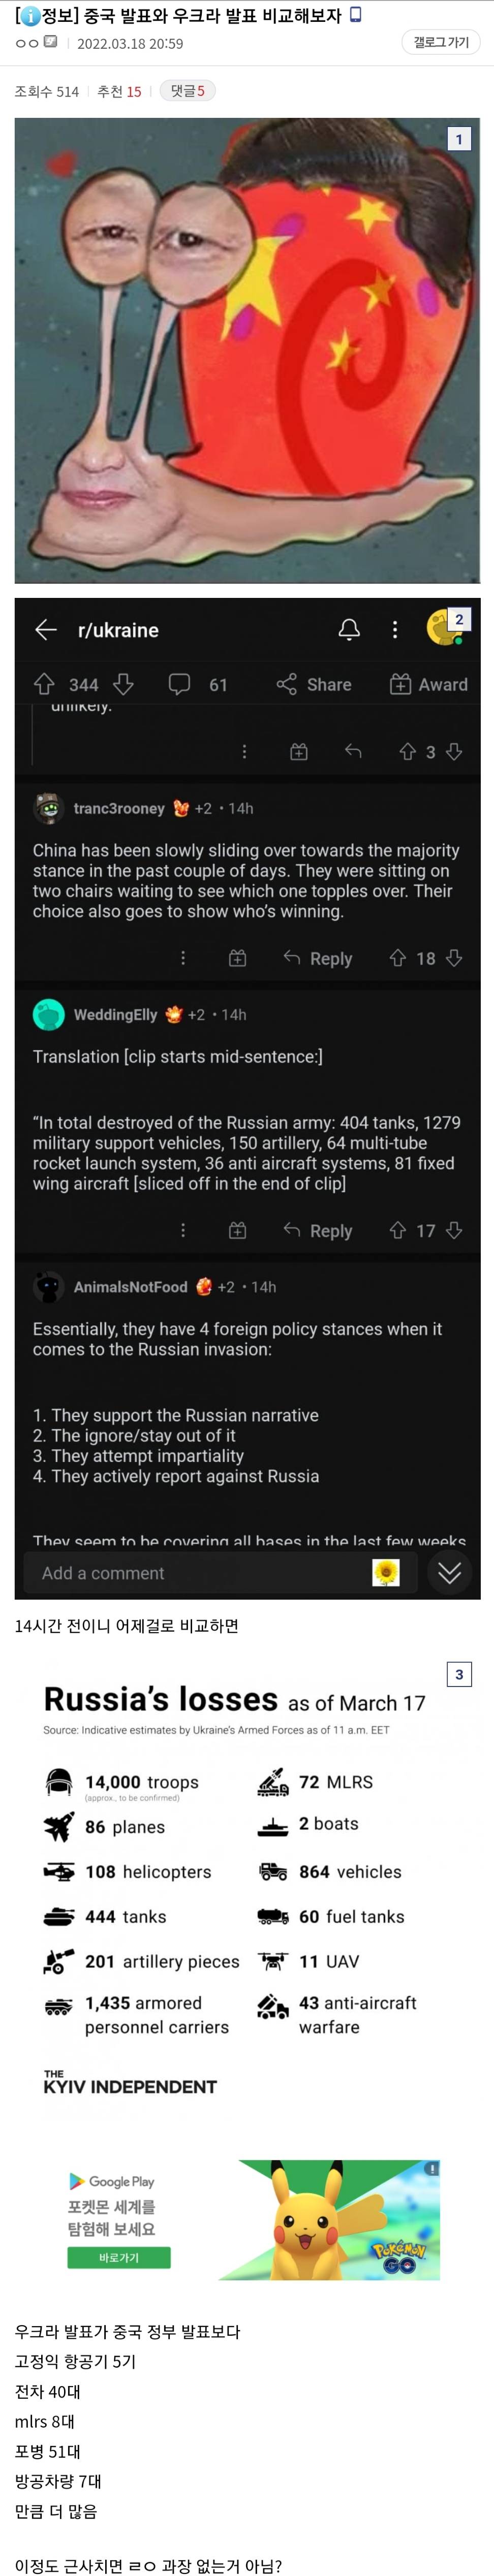Click the Add a comment field
The image size is (494, 2576).
[200, 1573]
